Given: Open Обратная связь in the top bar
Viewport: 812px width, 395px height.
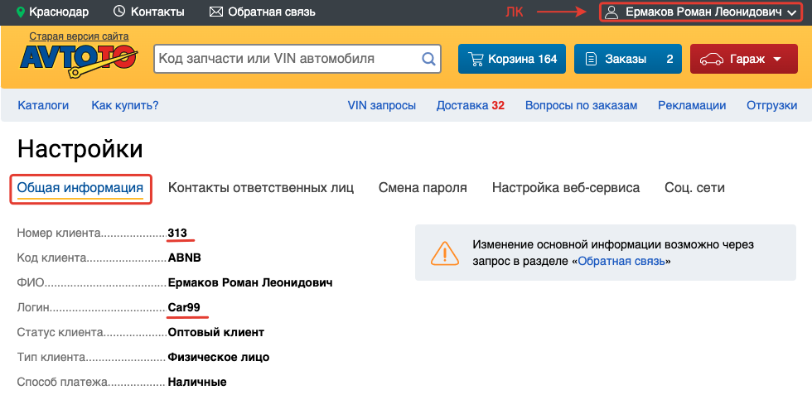Looking at the screenshot, I should [272, 12].
